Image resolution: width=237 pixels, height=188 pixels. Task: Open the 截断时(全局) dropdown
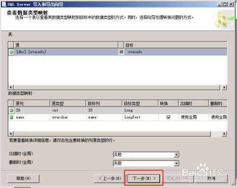[177, 163]
